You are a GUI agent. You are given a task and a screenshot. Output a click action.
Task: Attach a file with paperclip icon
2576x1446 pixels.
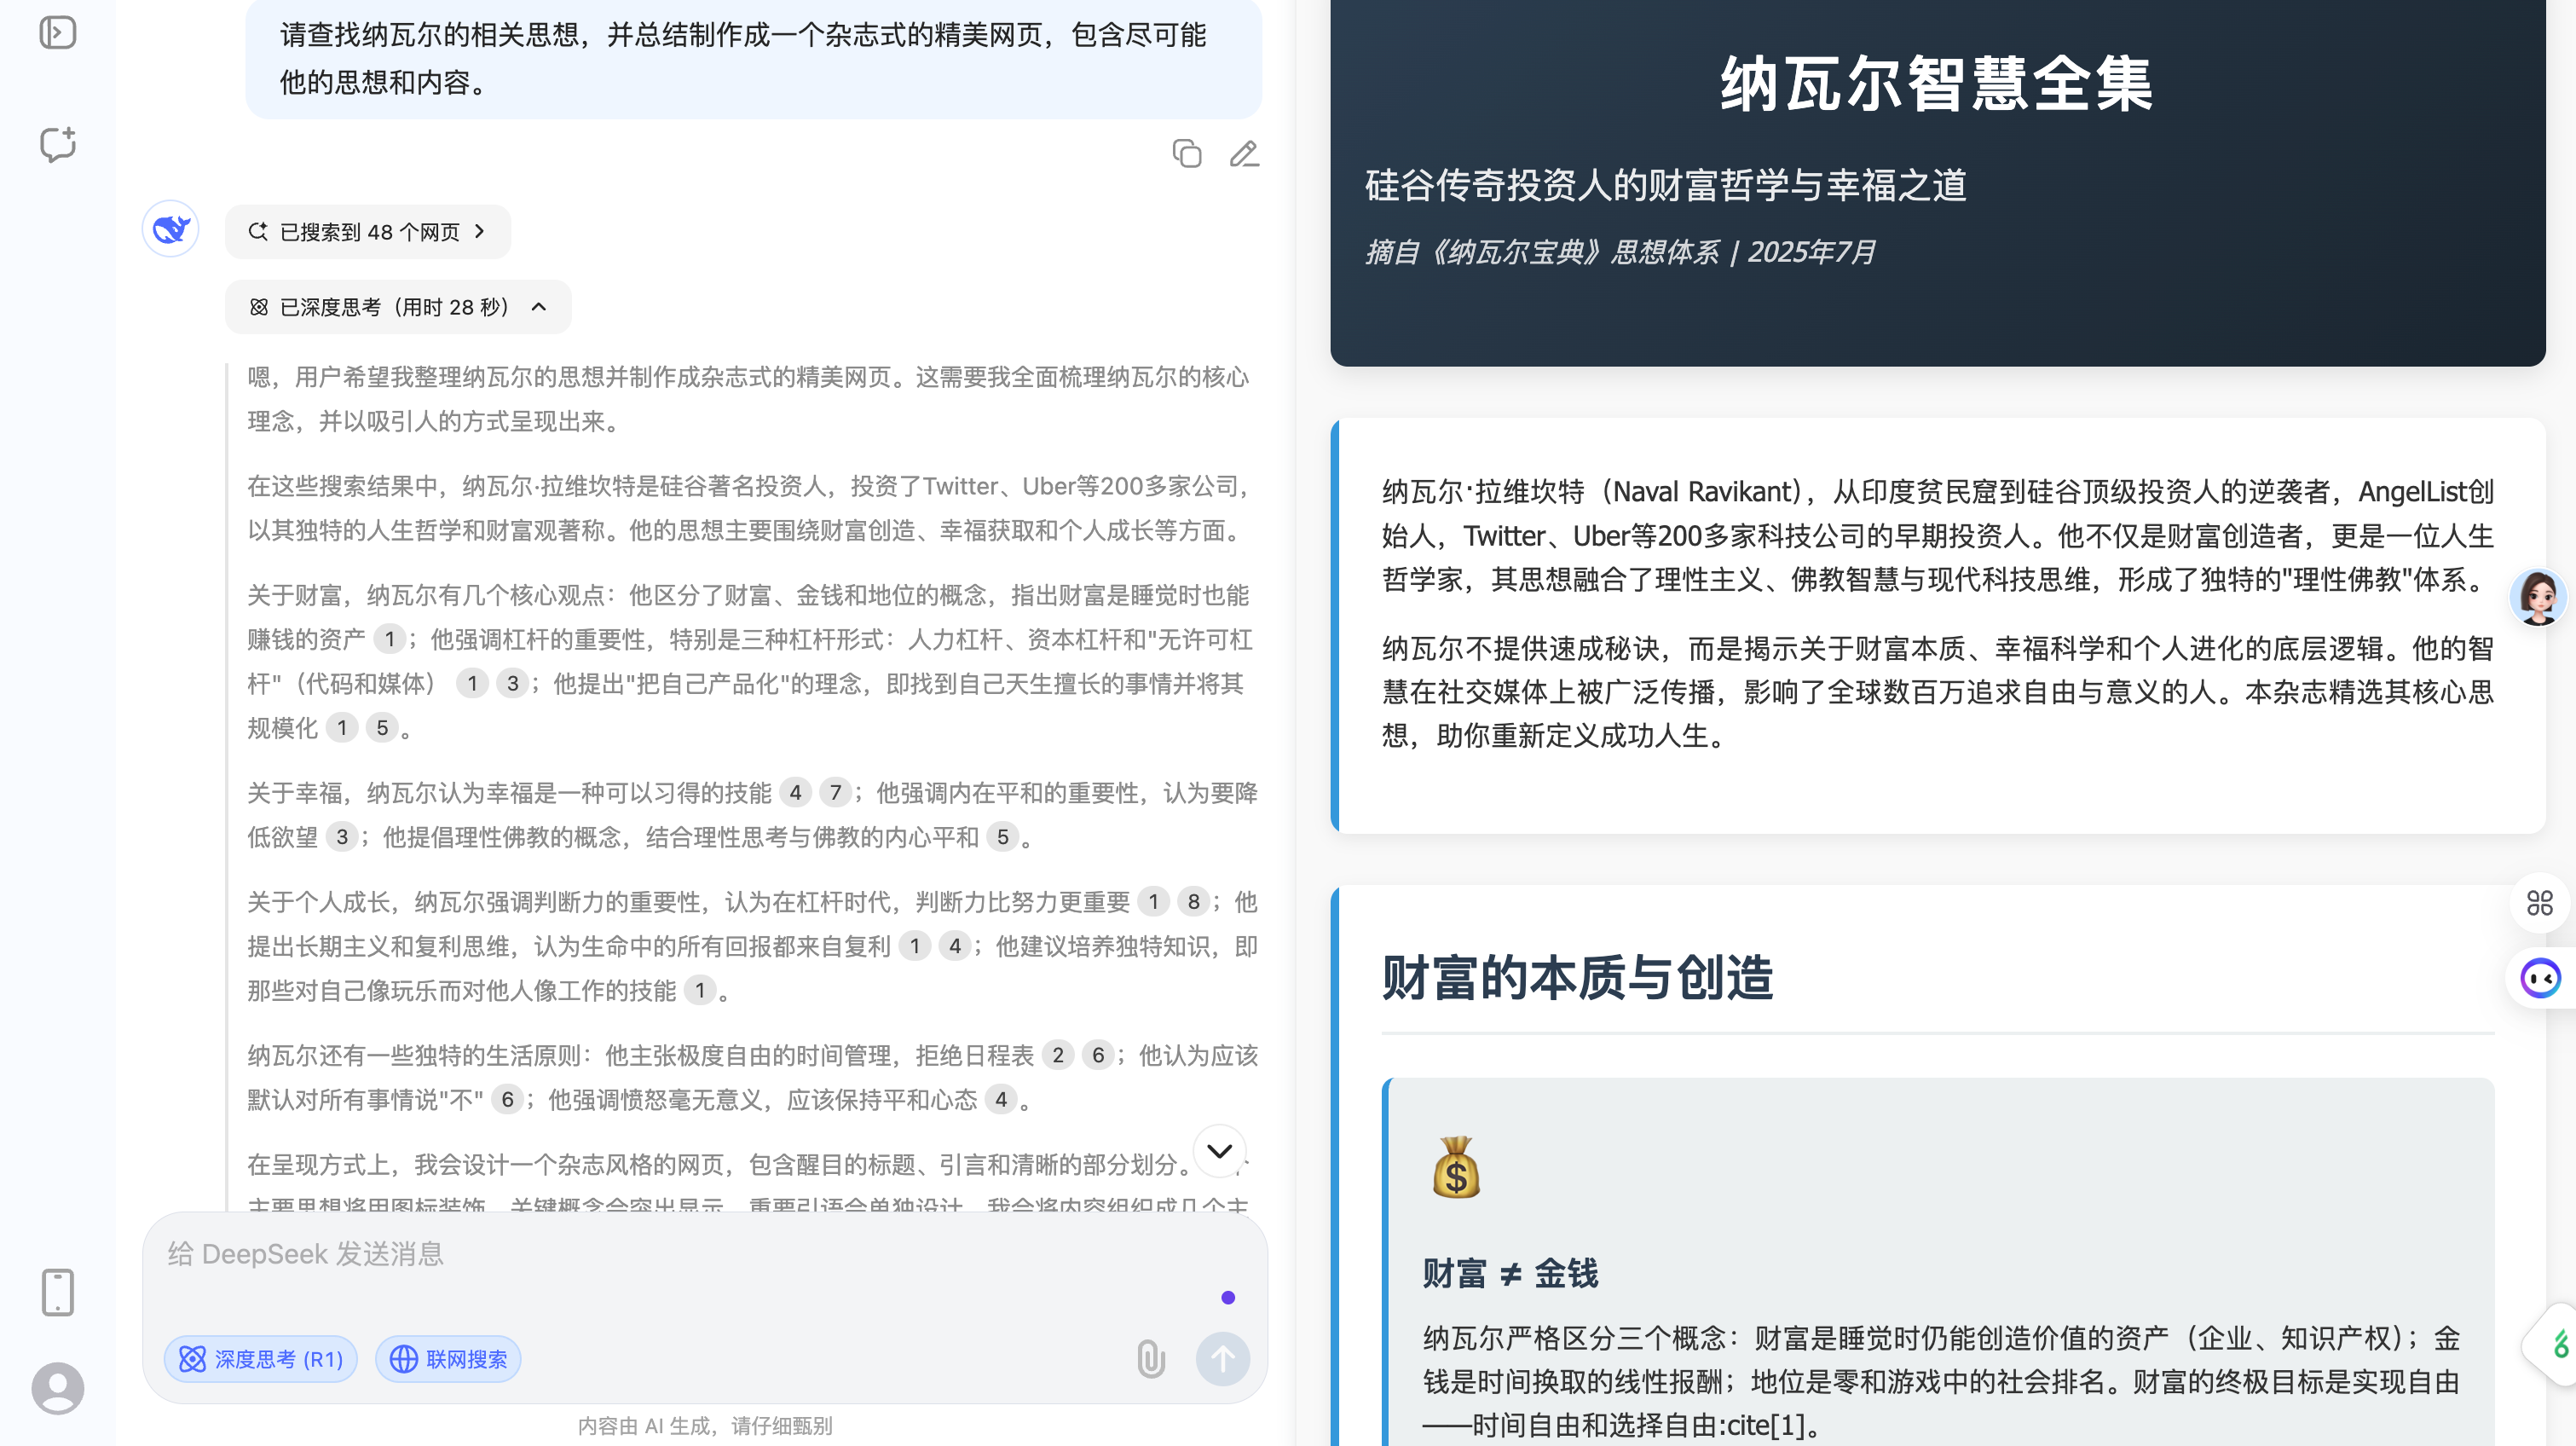(1151, 1359)
